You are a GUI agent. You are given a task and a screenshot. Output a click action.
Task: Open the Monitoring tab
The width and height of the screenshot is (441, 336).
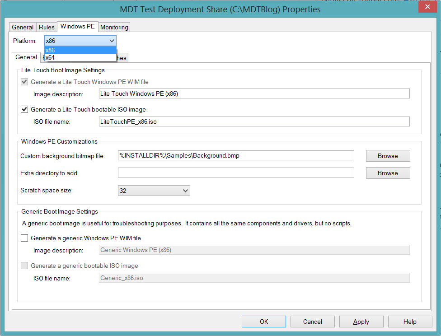(114, 27)
